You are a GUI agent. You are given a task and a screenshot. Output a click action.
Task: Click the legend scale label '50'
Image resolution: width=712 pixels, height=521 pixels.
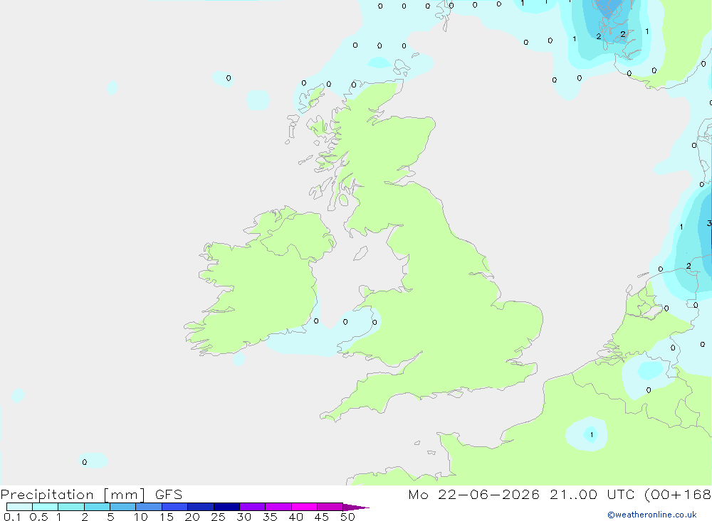pos(347,517)
